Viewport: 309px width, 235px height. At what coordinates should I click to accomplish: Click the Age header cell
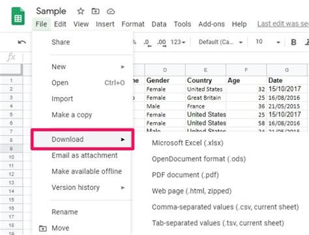246,80
